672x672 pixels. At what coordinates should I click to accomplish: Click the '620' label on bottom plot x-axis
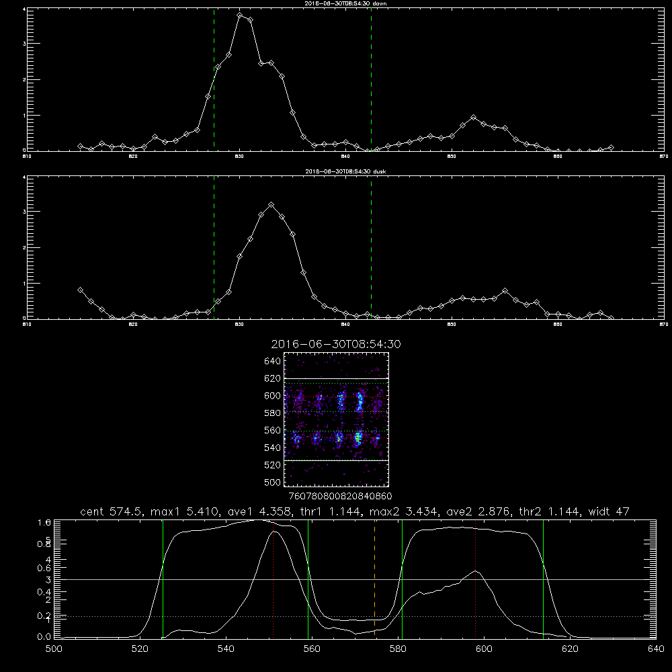(570, 649)
